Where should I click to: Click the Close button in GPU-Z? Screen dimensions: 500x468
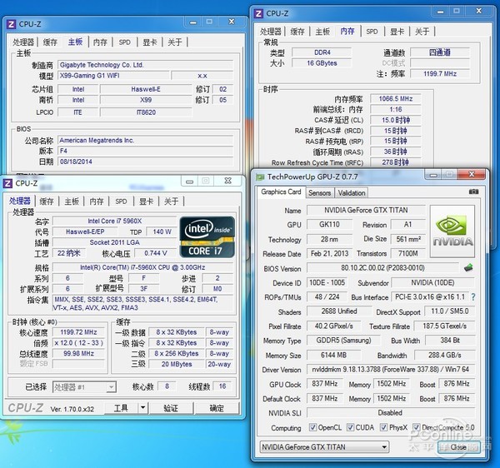[x=458, y=447]
